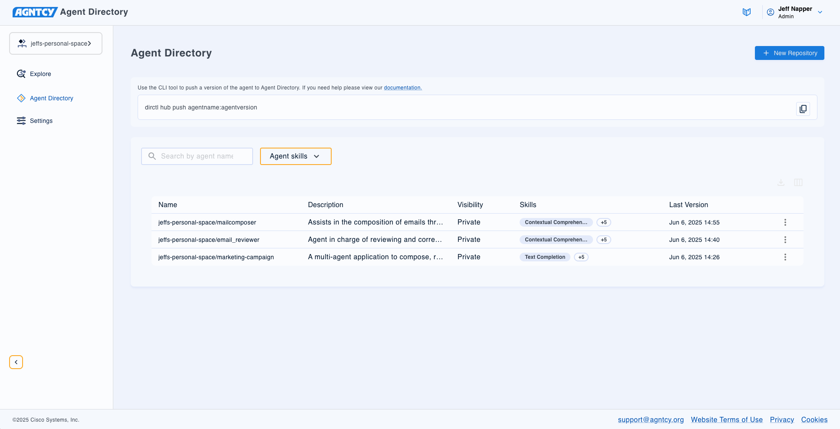Screen dimensions: 840x429
Task: Click Skills column header
Action: pos(528,205)
